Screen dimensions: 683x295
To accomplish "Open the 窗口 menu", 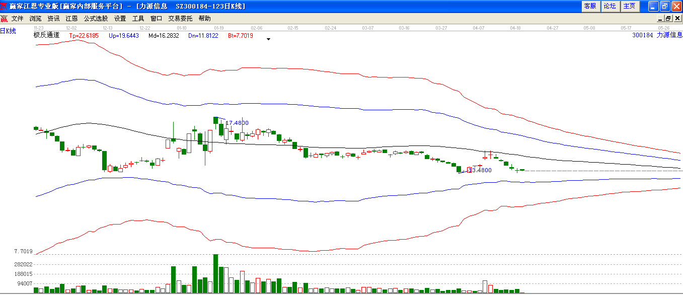I will [157, 19].
